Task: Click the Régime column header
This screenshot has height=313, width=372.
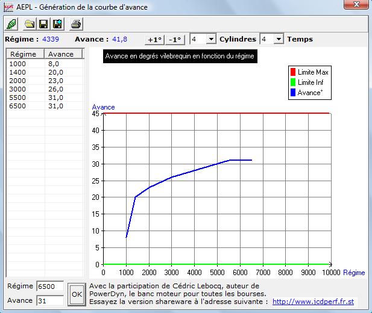Action: [x=24, y=54]
